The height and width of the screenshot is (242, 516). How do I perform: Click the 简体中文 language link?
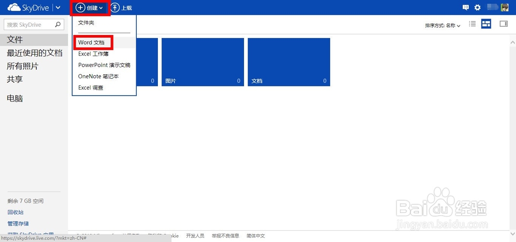tap(256, 236)
